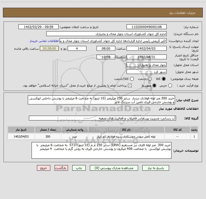This screenshot has height=199, width=206.
Task: Click the نام کالا column header
Action: point(126,130)
